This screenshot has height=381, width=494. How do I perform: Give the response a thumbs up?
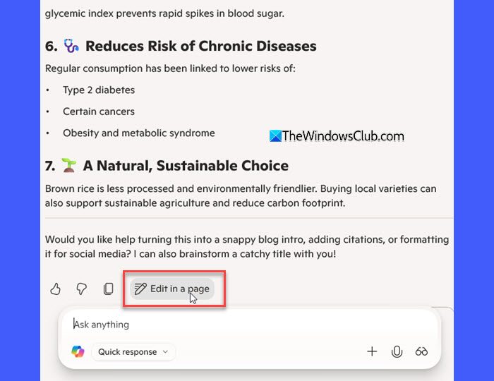pos(56,289)
